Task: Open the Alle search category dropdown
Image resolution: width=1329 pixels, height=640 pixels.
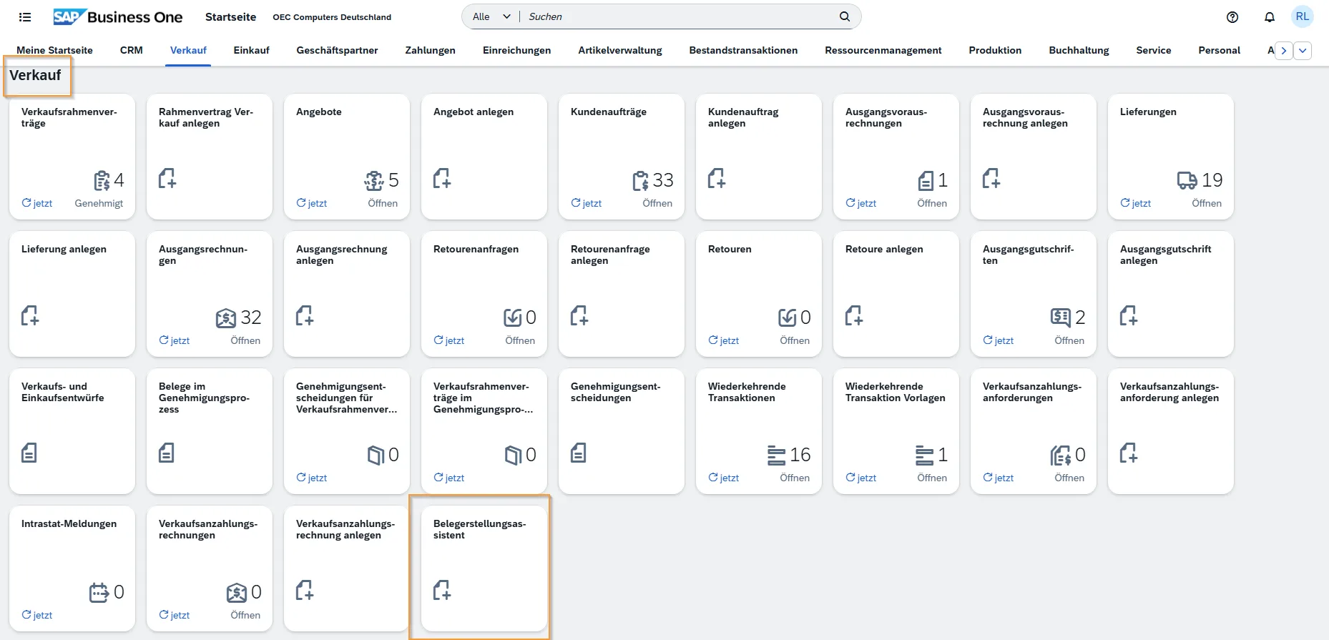Action: click(491, 16)
